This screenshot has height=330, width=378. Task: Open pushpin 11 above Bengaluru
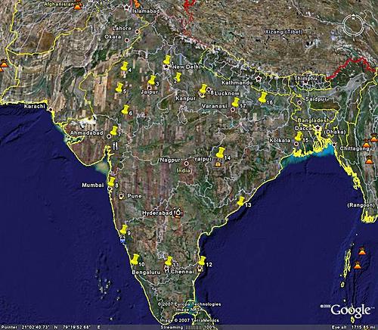[169, 261]
